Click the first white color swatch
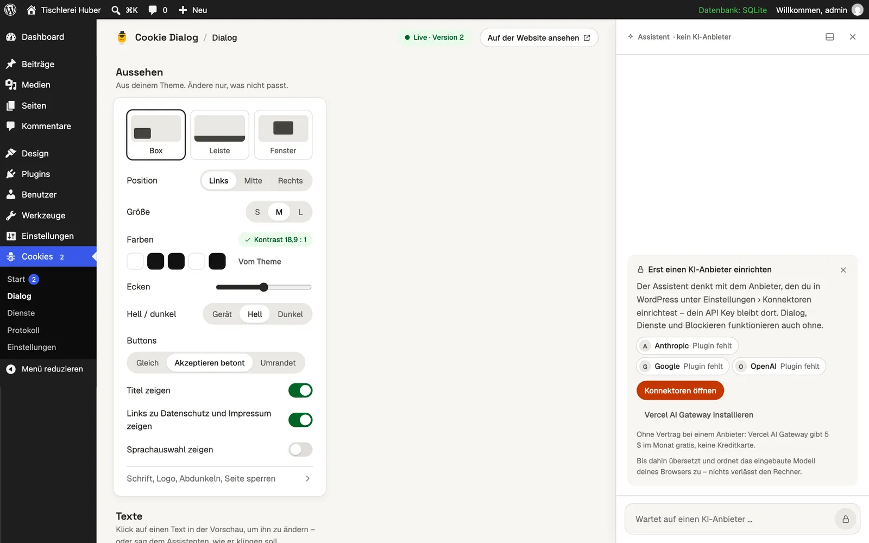Image resolution: width=869 pixels, height=543 pixels. 135,261
